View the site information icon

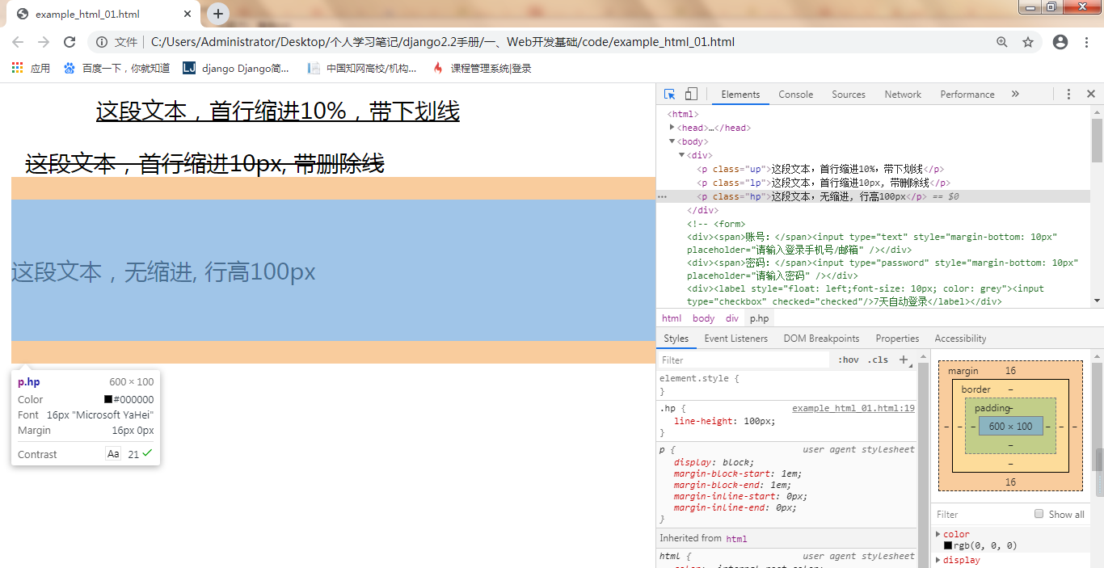coord(102,42)
